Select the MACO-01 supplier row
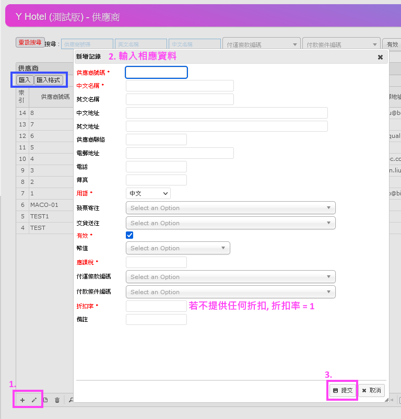The height and width of the screenshot is (419, 401). coord(44,205)
